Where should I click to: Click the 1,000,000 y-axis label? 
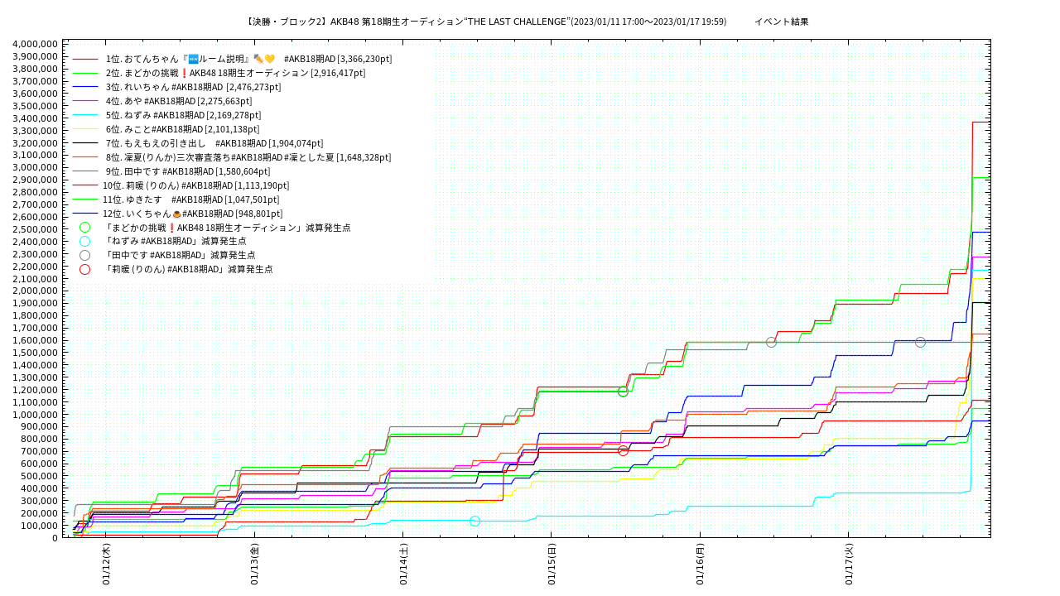click(36, 415)
